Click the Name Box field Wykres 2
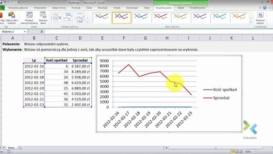This screenshot has height=154, width=273. coord(12,32)
